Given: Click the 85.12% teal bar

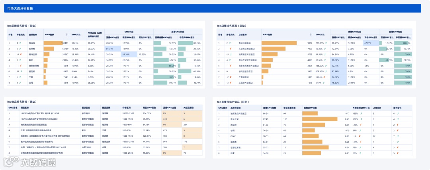Looking at the screenshot, I should coord(164,77).
